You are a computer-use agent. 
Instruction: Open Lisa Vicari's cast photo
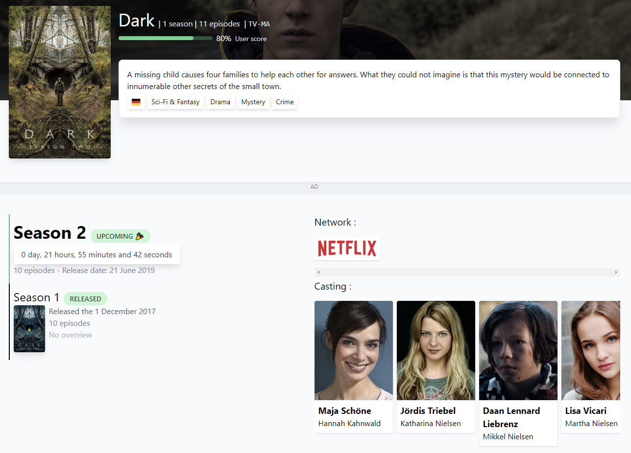click(591, 350)
